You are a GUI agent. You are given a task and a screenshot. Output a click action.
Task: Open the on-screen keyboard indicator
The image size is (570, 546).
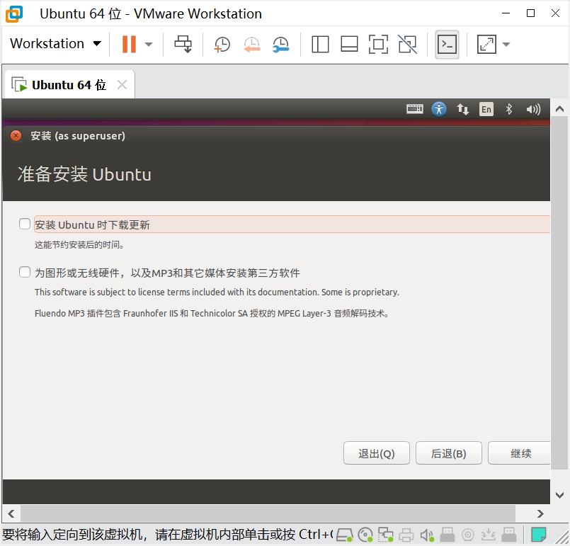(x=414, y=108)
